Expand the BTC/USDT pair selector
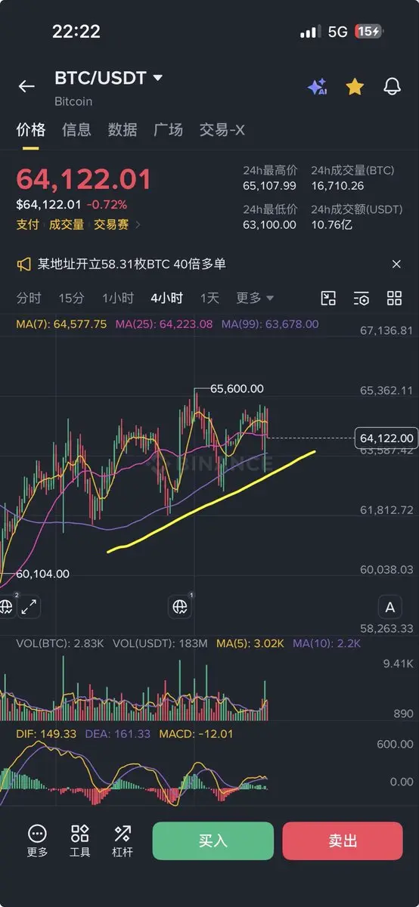The width and height of the screenshot is (419, 907). [x=158, y=78]
